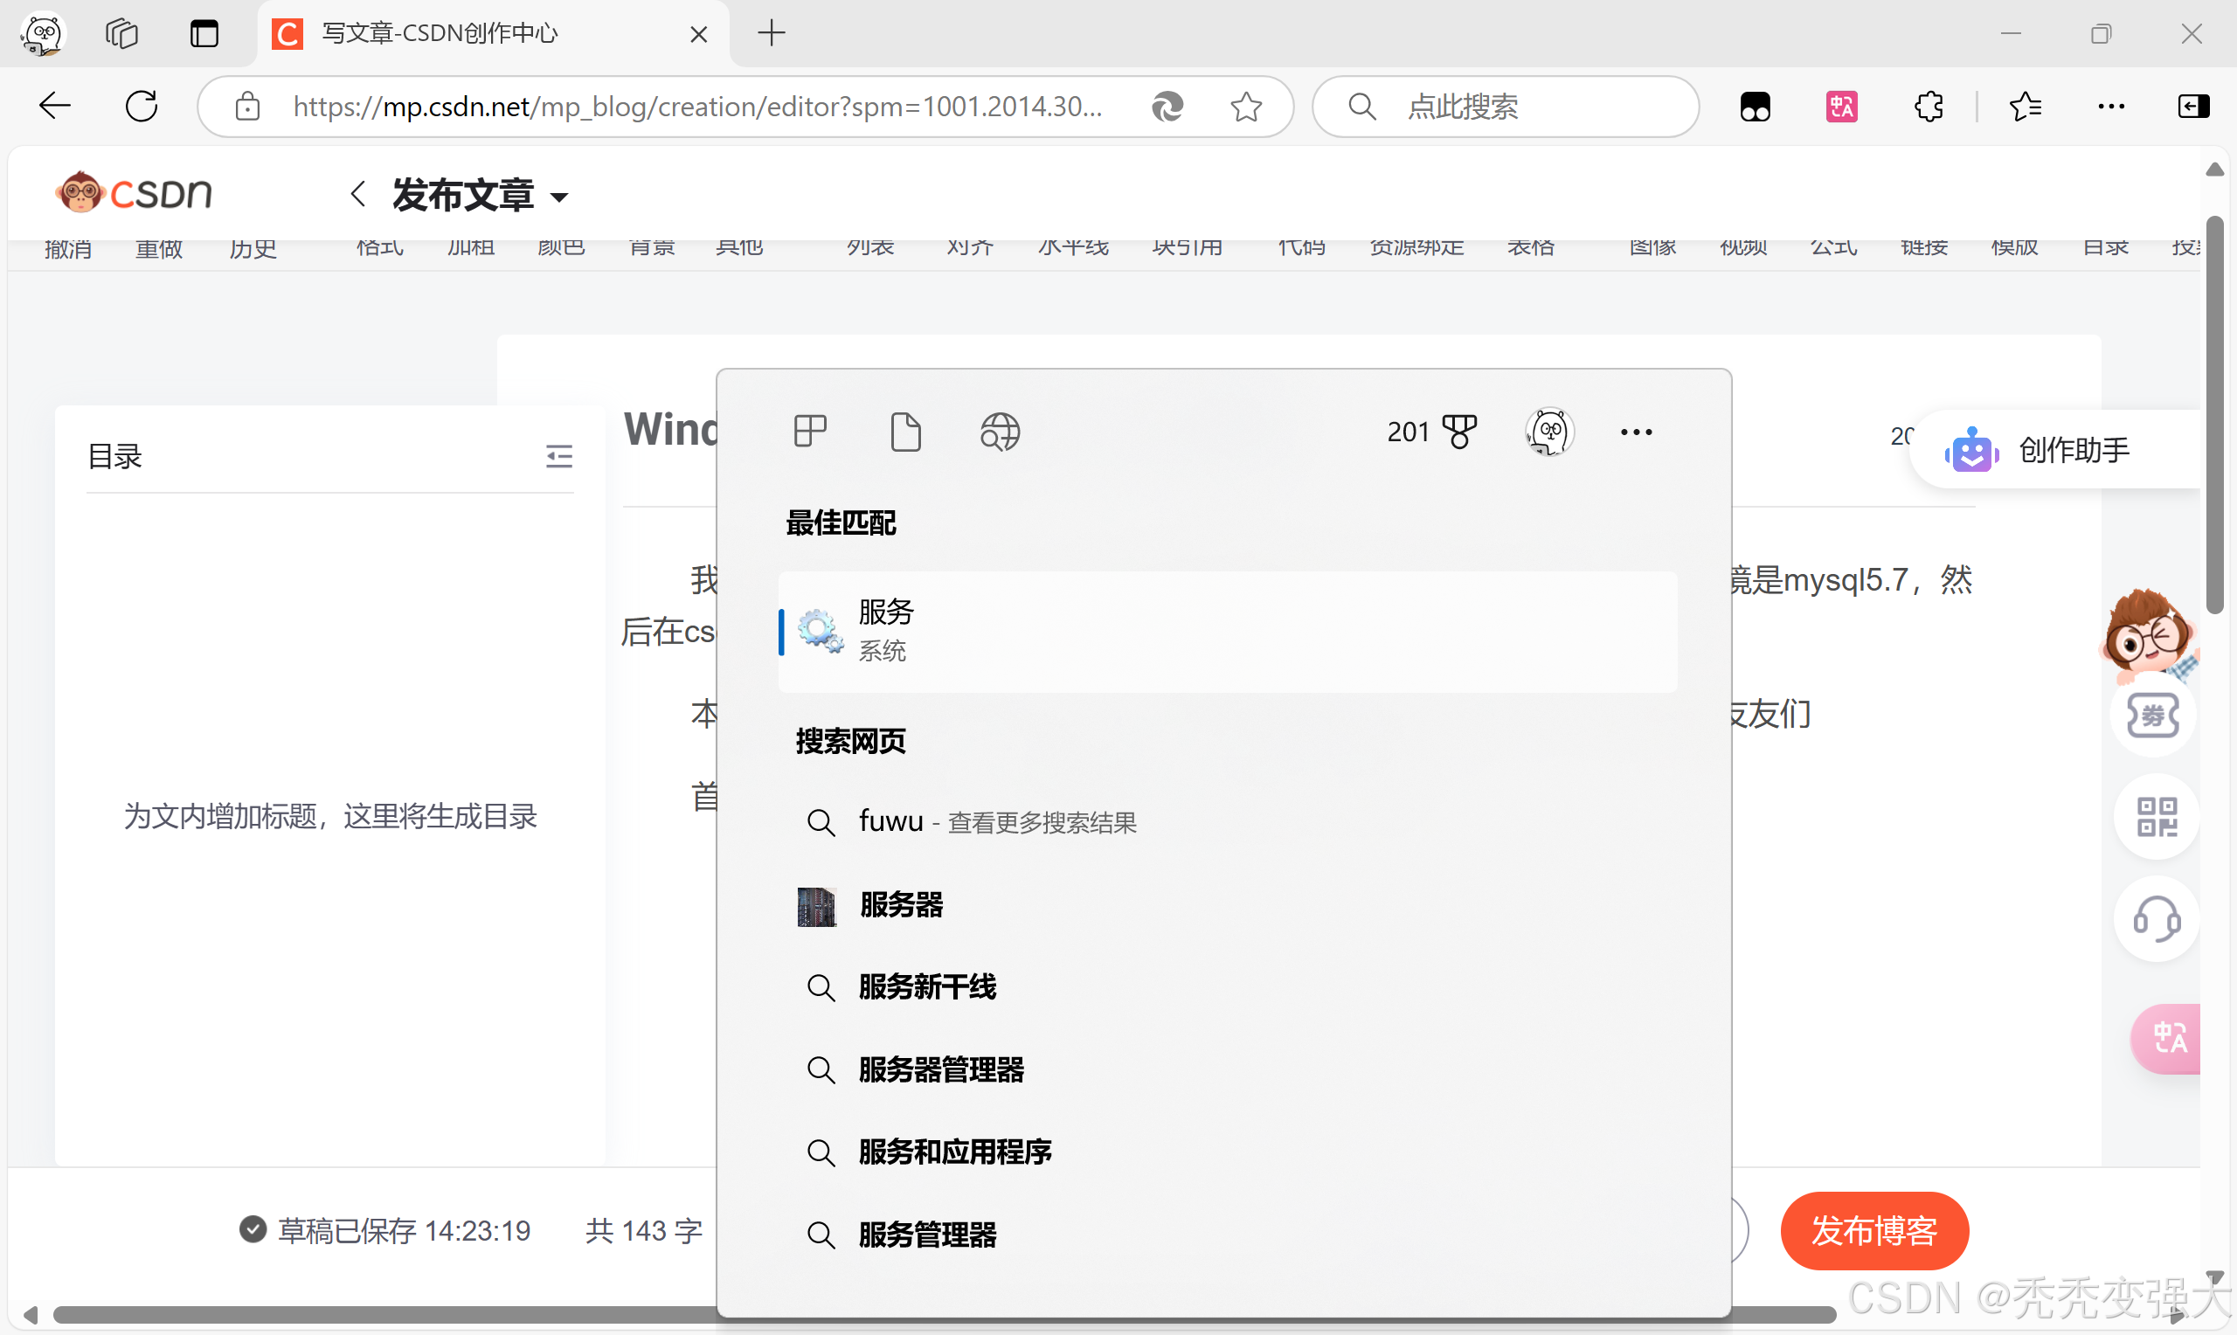This screenshot has height=1335, width=2237.
Task: Switch to the 写文章-CSDN创作中心 tab
Action: click(x=440, y=33)
